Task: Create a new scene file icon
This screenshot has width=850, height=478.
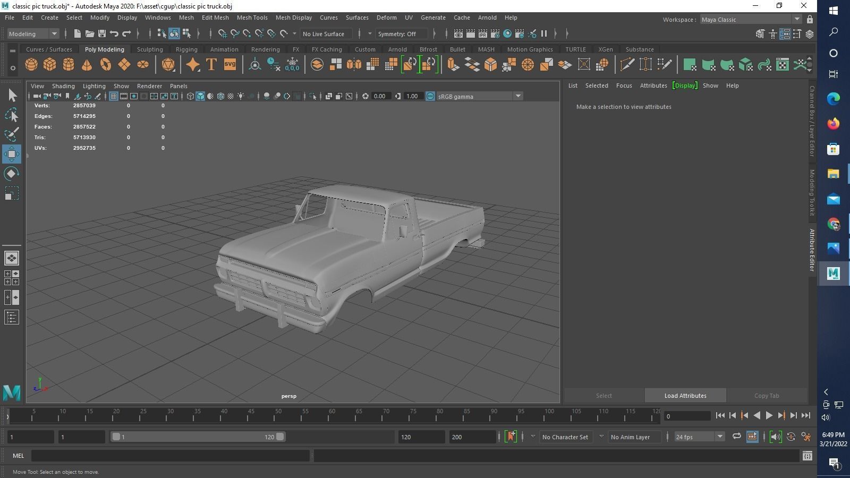Action: pyautogui.click(x=78, y=34)
